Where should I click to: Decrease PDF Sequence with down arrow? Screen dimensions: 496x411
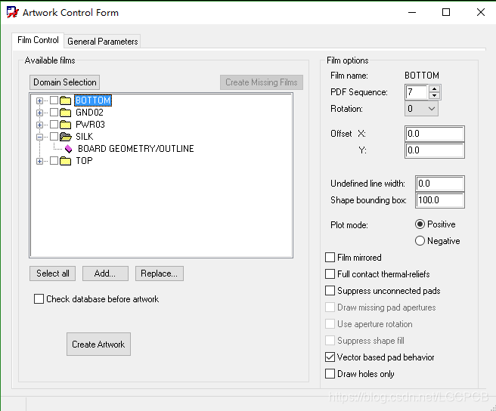[434, 96]
